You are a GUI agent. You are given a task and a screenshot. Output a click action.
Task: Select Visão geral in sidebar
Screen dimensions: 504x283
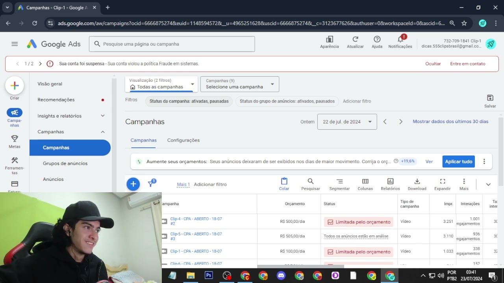click(50, 84)
